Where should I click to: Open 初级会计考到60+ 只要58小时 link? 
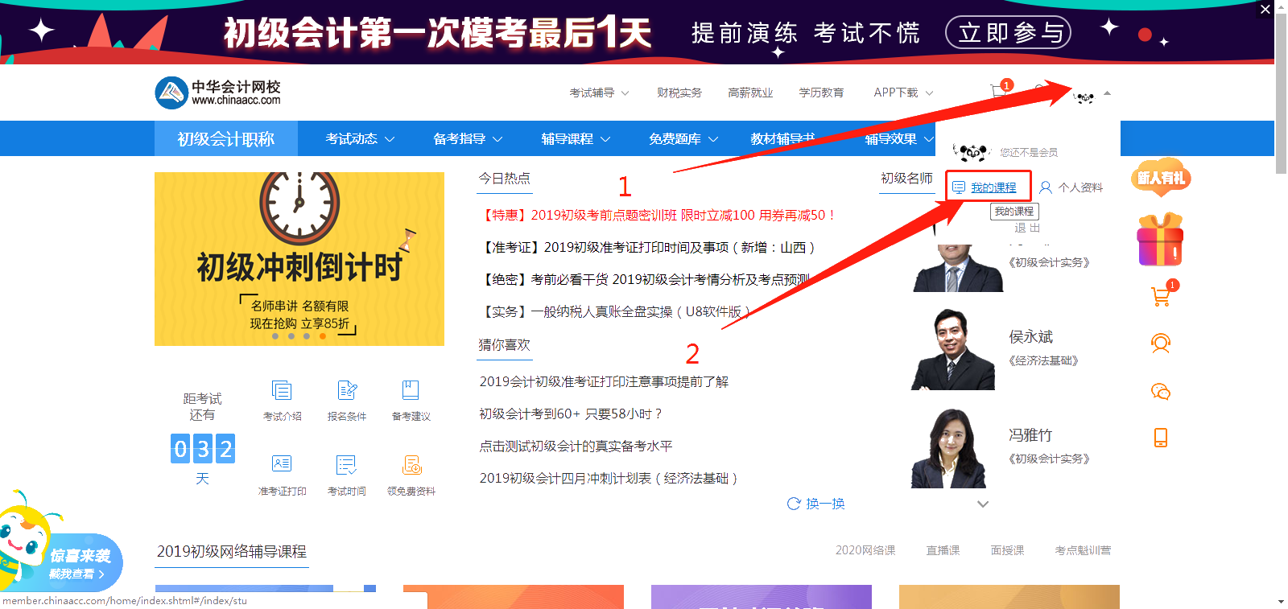[571, 414]
